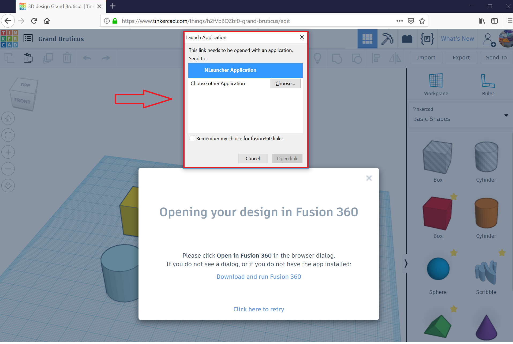Open the Export menu
The height and width of the screenshot is (344, 513).
(460, 58)
